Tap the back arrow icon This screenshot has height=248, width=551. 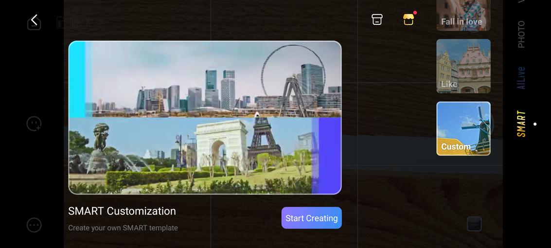click(x=34, y=20)
